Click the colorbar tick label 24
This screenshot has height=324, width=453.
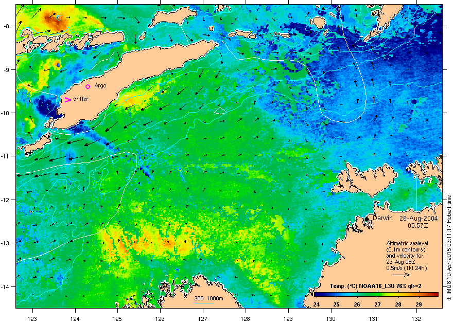(x=317, y=304)
